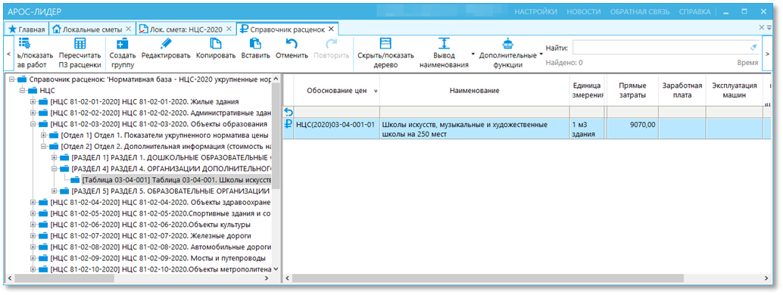783x295 pixels.
Task: Click the Пересчитать ПЗ расценки calculator icon
Action: coord(80,43)
